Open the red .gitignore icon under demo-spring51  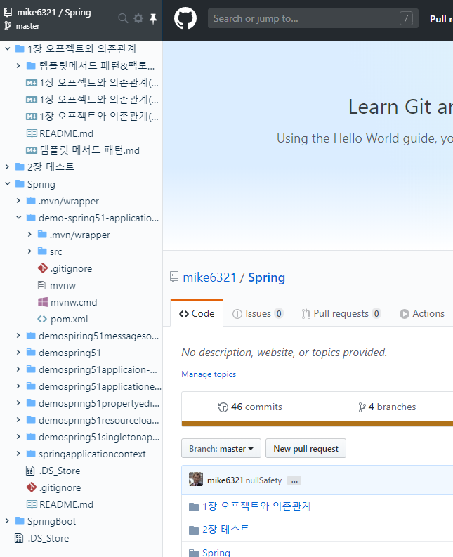point(43,268)
